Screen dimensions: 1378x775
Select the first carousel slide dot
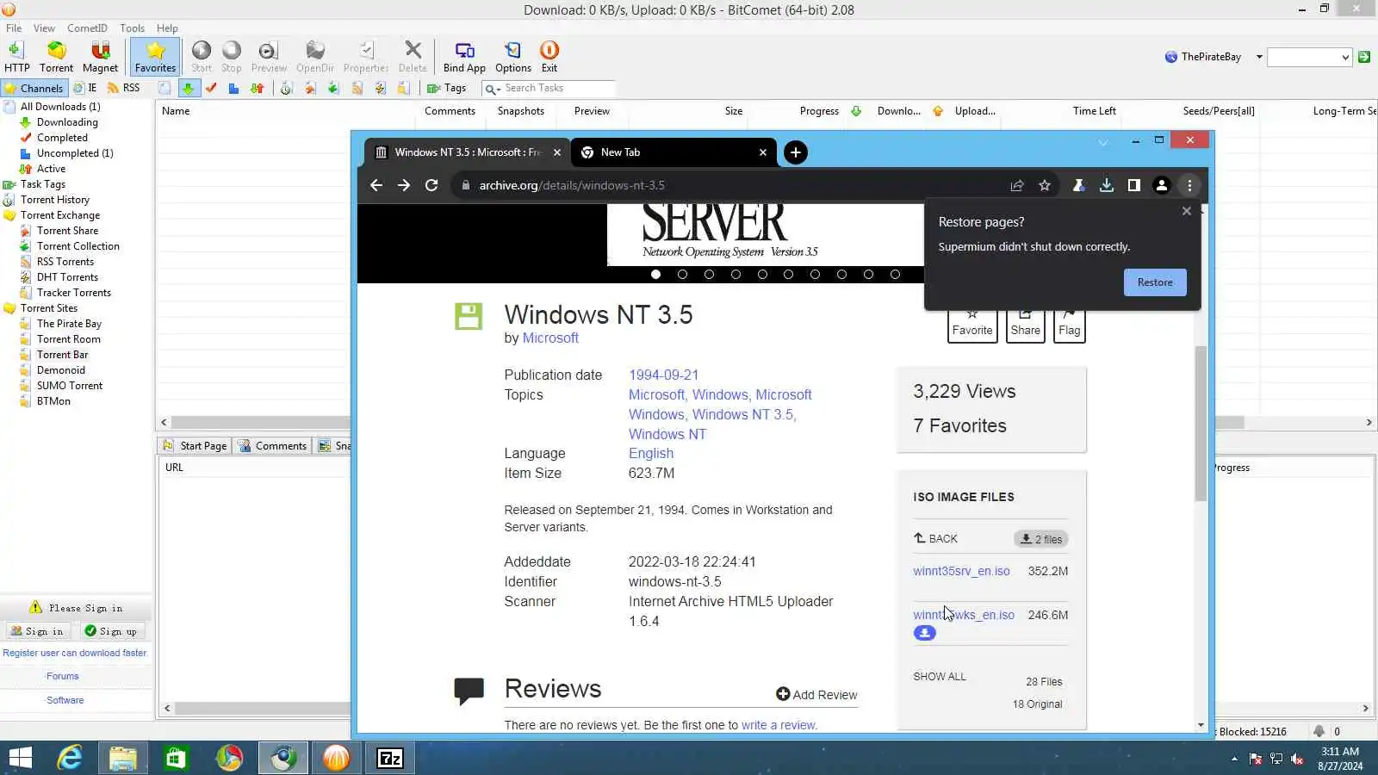(656, 275)
